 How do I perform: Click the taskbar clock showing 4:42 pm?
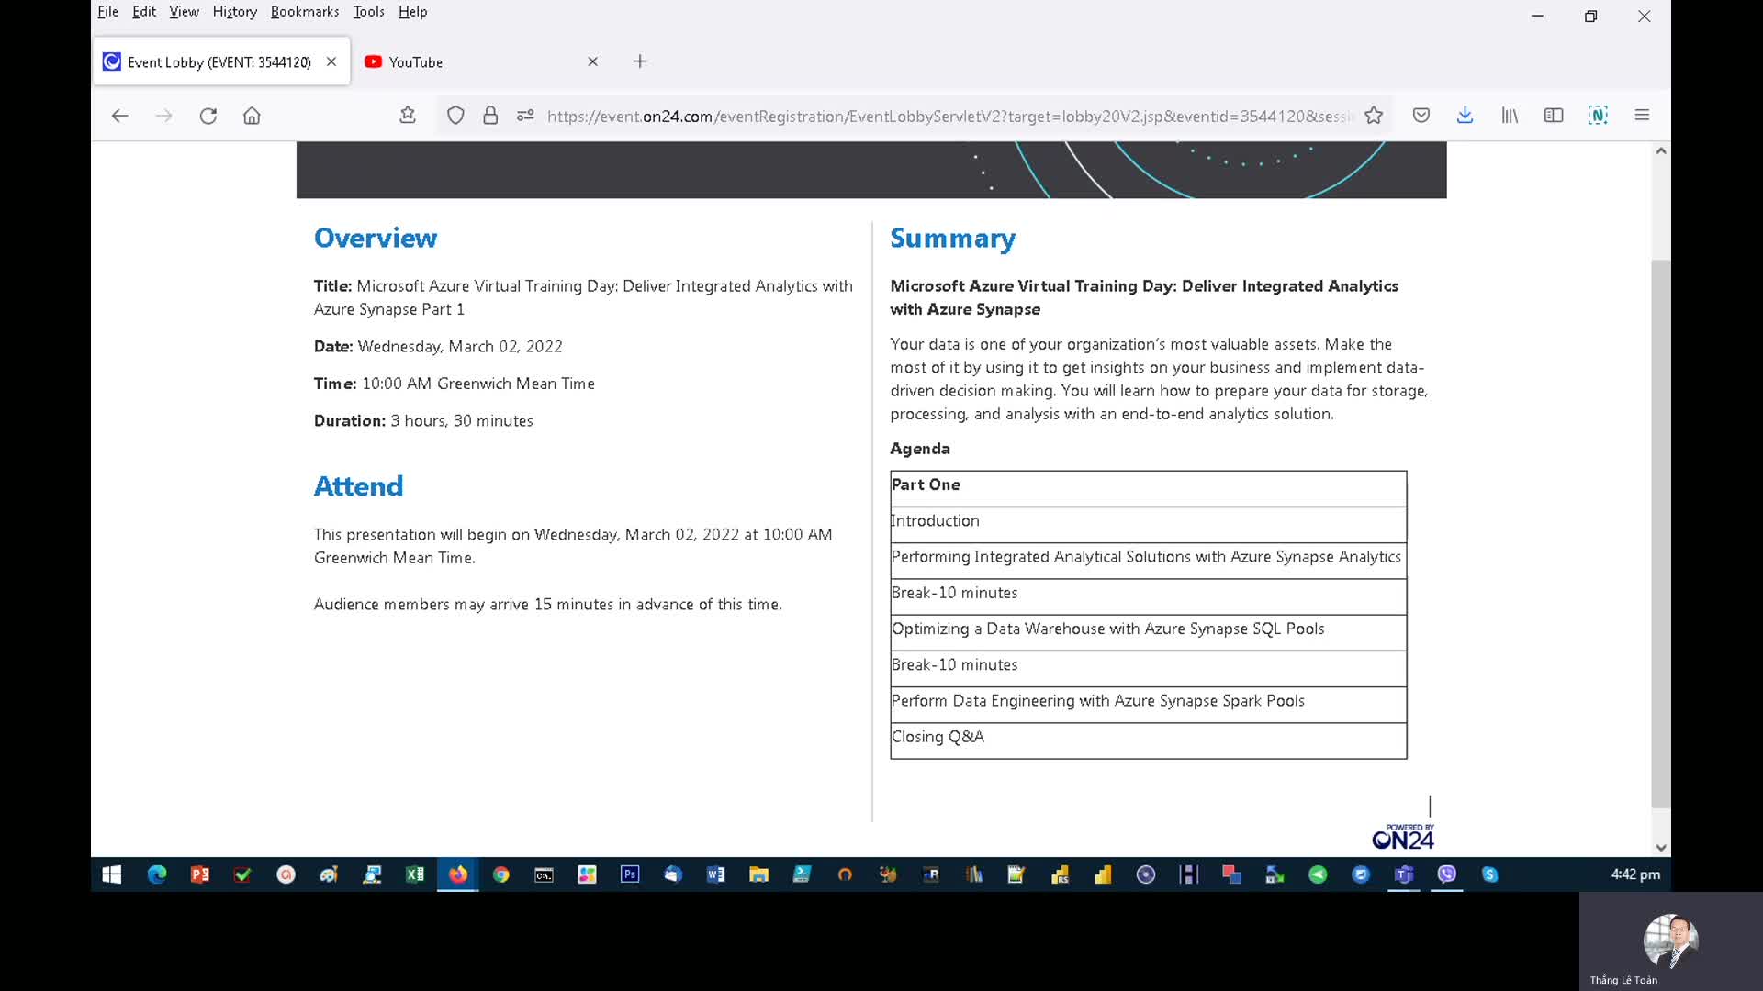[1635, 874]
